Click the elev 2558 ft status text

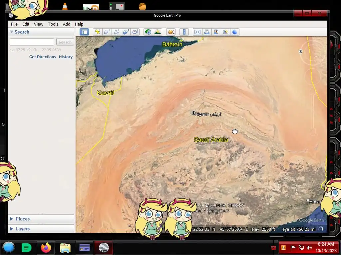pyautogui.click(x=263, y=229)
